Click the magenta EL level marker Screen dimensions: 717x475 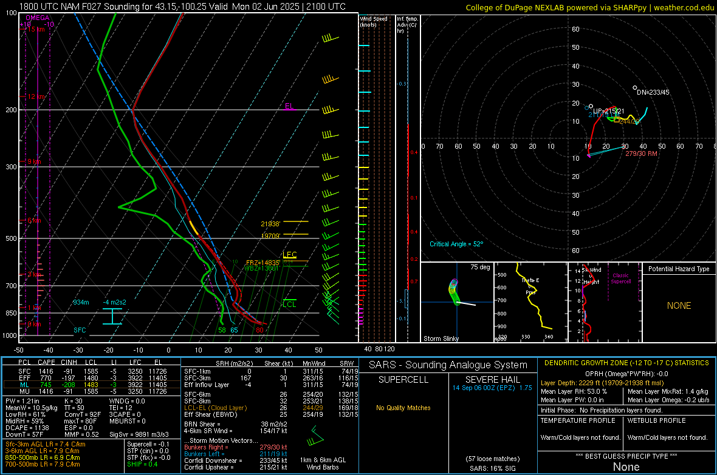point(289,106)
